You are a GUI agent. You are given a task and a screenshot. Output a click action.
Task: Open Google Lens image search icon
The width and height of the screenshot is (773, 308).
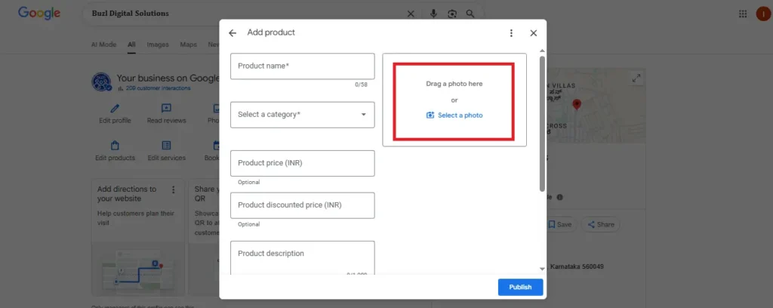pos(452,14)
